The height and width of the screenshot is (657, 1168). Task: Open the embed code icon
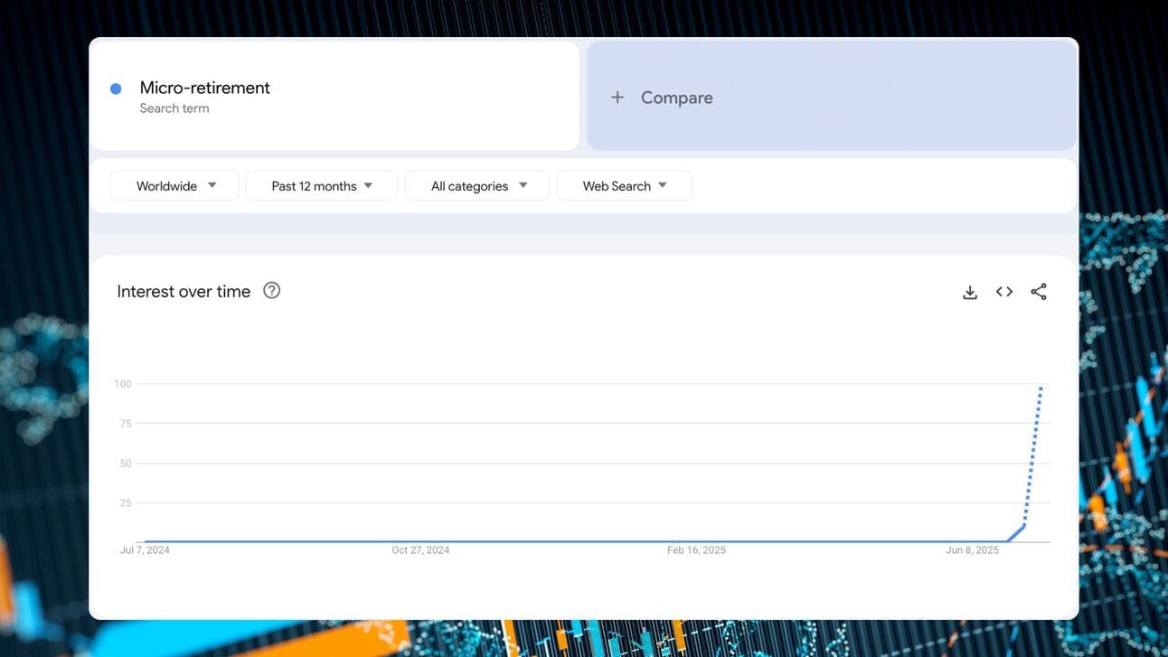(x=1004, y=291)
